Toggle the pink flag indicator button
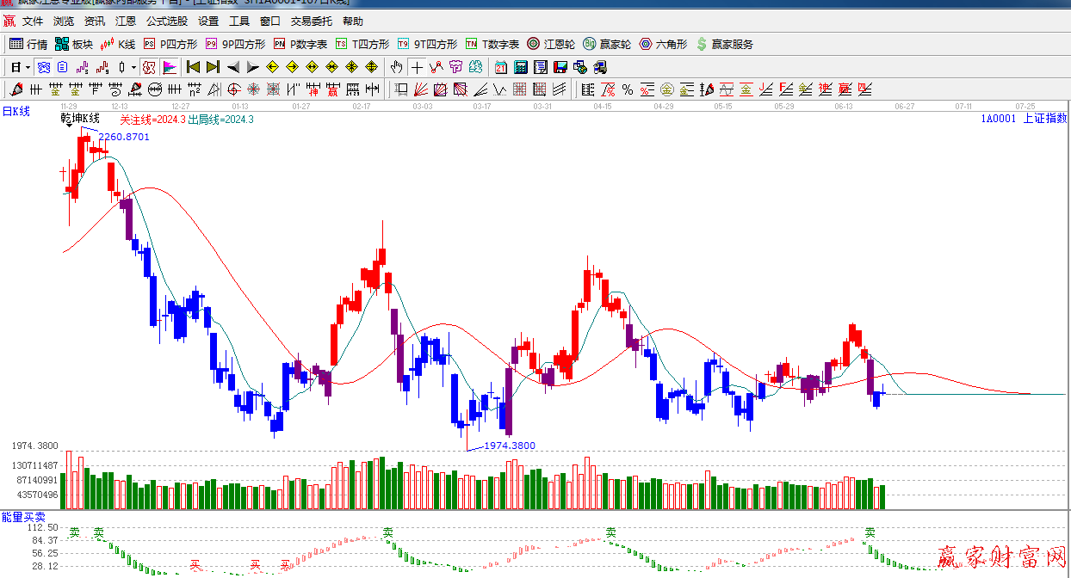 [x=170, y=67]
